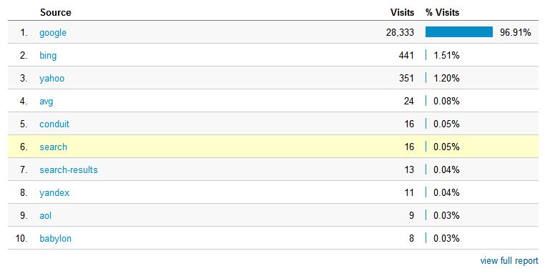Open the yahoo source link

tap(51, 79)
